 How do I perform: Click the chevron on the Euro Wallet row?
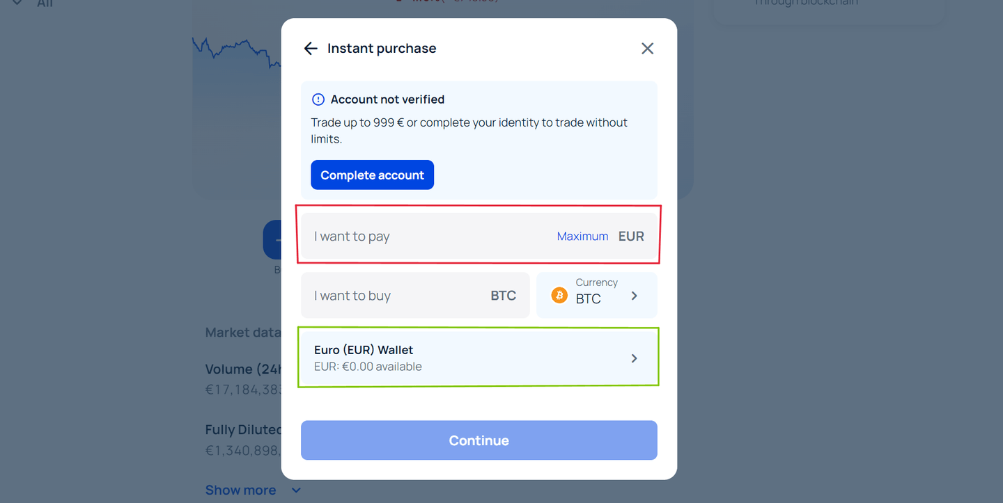pos(634,358)
